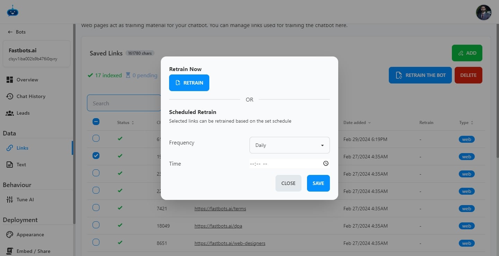Click the FastBots robot logo

click(x=12, y=11)
